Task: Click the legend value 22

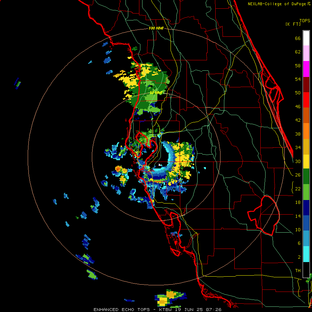Action: (298, 189)
